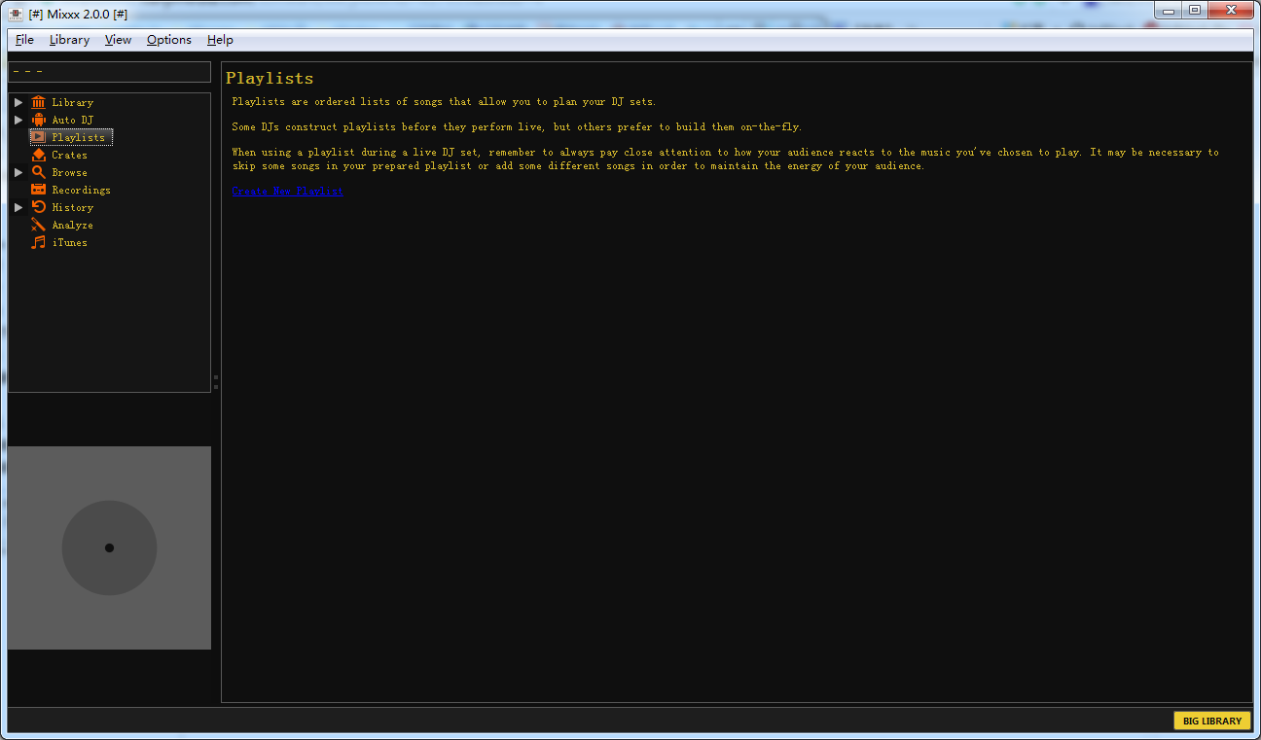Click the iTunes music note icon
Screen dimensions: 1261x740
[38, 242]
